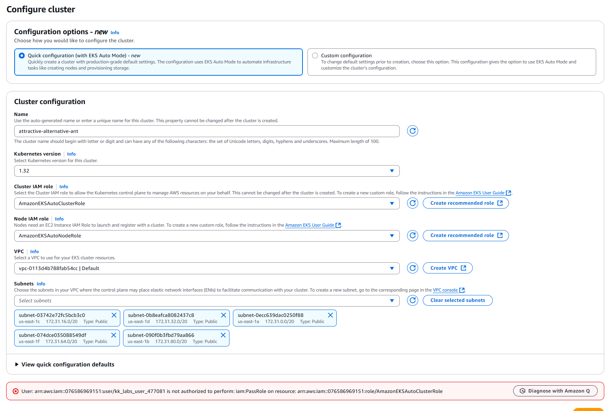Viewport: 615px width, 411px height.
Task: Click the subnet-0ecc639dac0250f88 label
Action: (x=271, y=315)
